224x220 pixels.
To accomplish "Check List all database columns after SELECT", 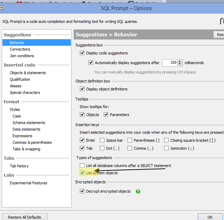I will tap(82, 166).
